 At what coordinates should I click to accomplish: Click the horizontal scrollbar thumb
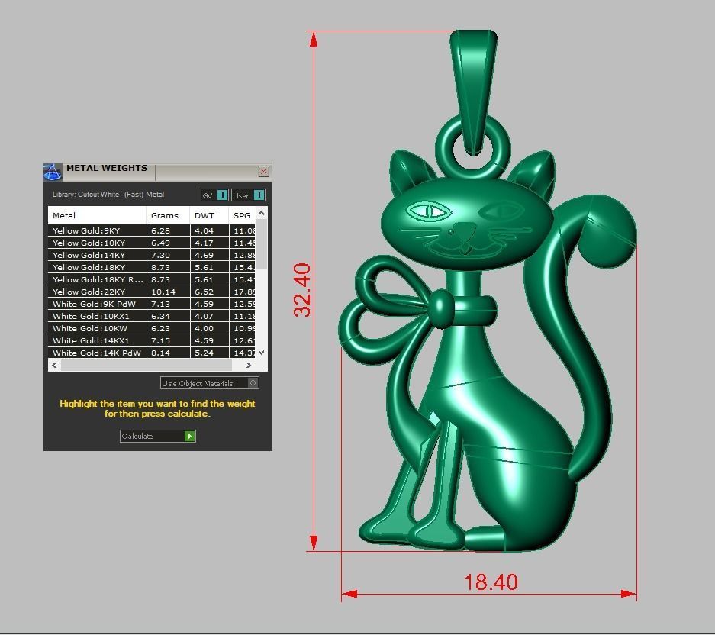[147, 365]
